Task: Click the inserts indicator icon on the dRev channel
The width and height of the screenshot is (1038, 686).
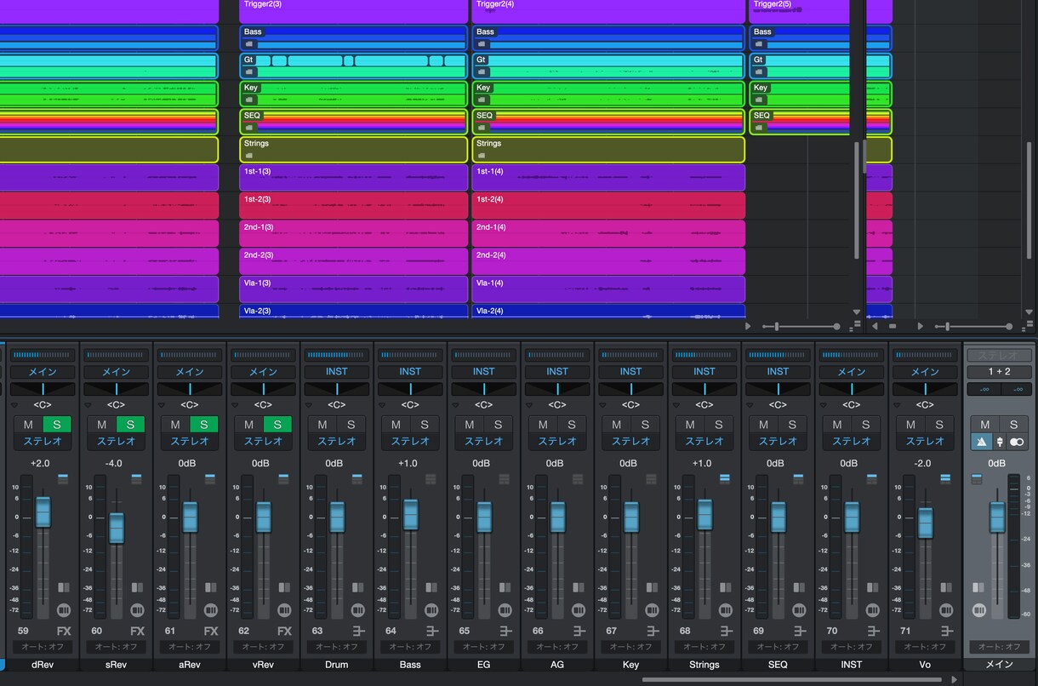Action: point(63,479)
